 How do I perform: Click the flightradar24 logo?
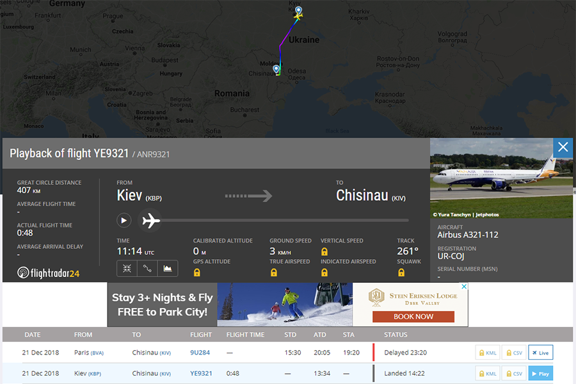[49, 273]
